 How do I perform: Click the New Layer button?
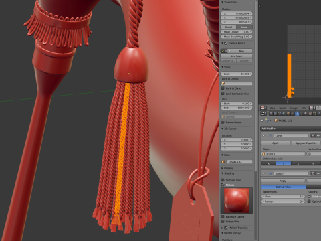coord(237,56)
